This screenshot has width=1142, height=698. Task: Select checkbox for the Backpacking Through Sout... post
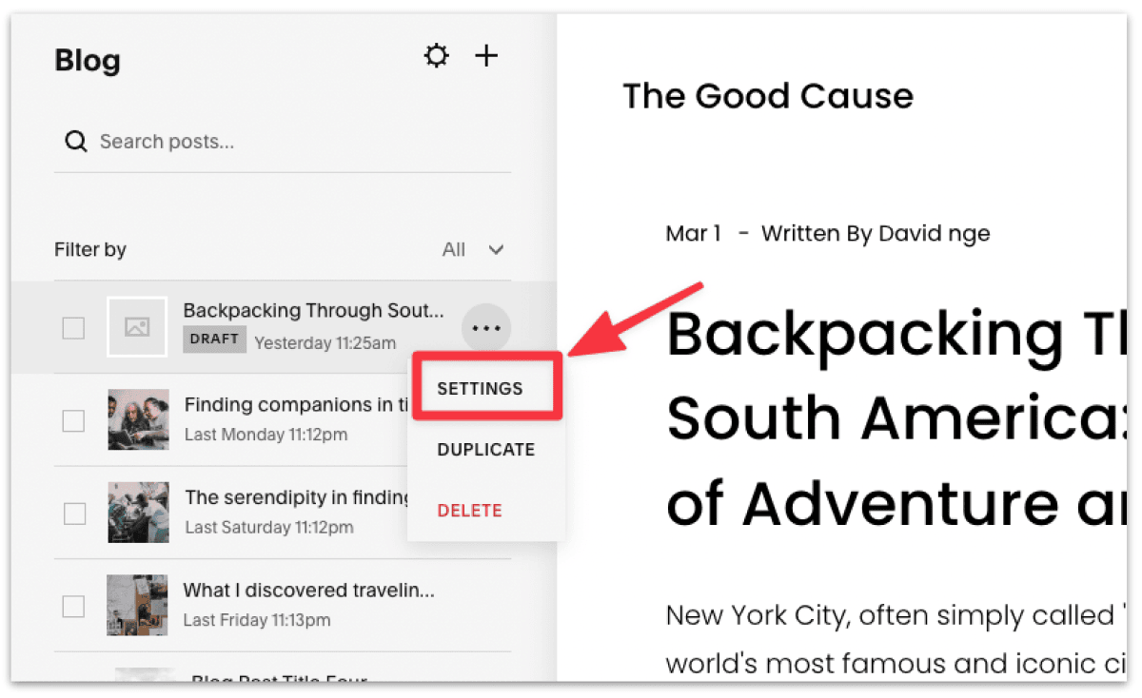click(73, 327)
